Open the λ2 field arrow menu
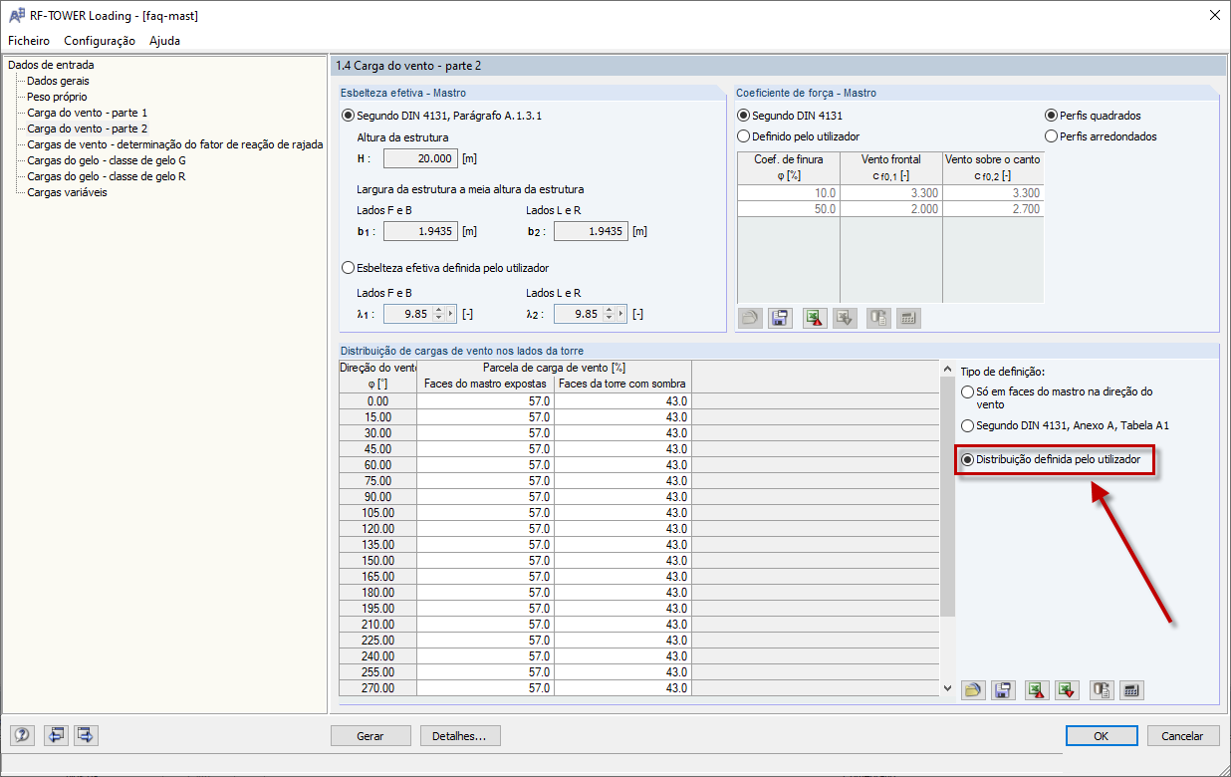This screenshot has height=777, width=1231. click(x=621, y=314)
